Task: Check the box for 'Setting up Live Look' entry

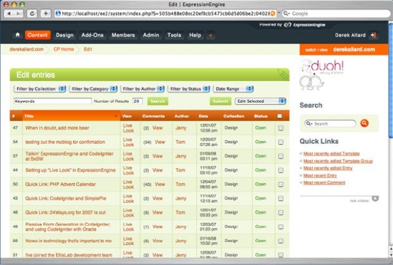Action: [281, 171]
